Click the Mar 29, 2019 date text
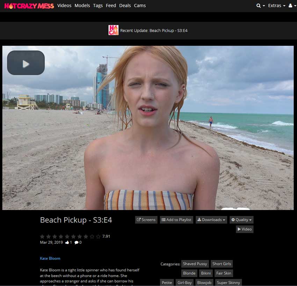 point(51,242)
